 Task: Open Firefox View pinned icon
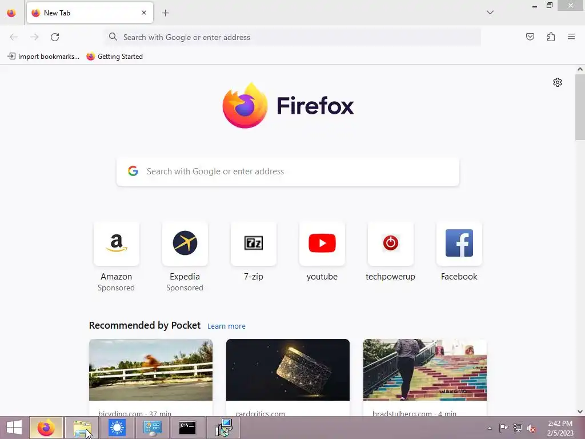[11, 13]
